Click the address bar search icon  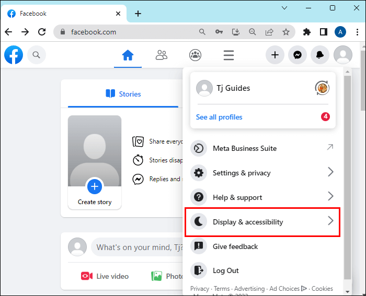pos(202,32)
